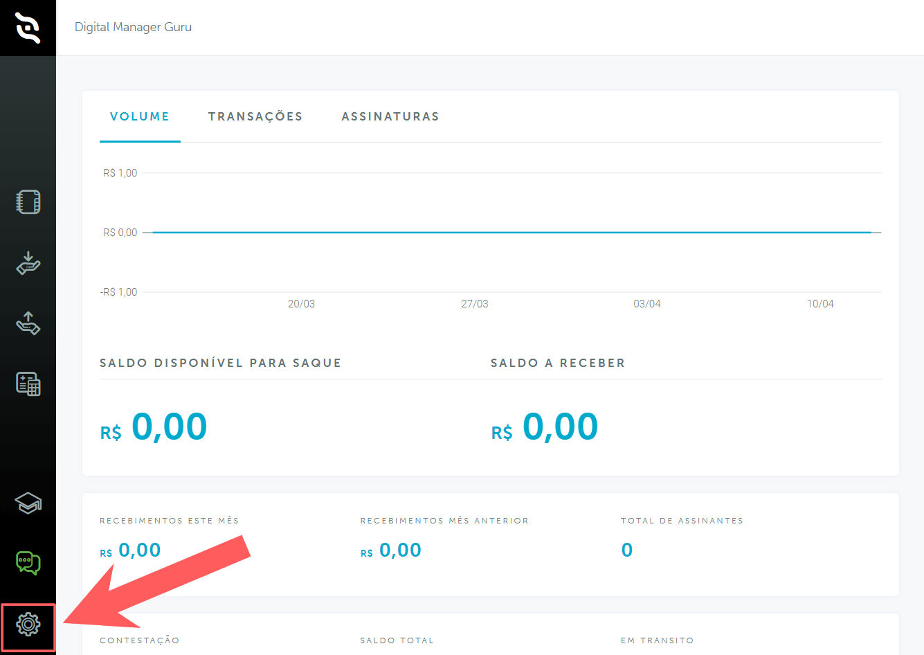Open the settings gear icon

[28, 625]
